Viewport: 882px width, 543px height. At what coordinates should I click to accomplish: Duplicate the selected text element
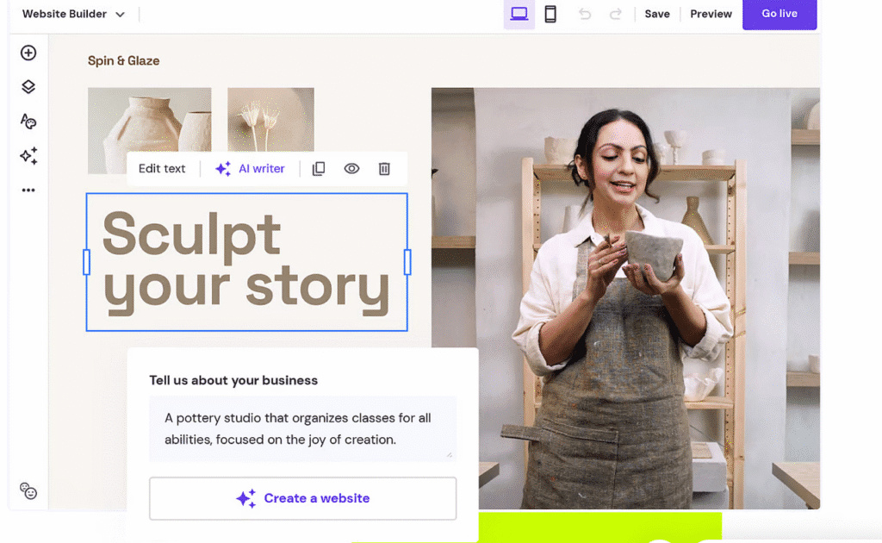click(x=319, y=169)
